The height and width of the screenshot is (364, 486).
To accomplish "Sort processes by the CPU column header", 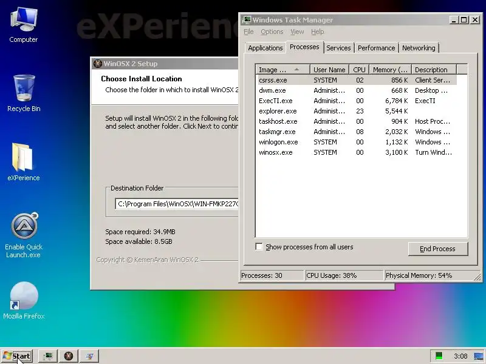I will (x=359, y=70).
